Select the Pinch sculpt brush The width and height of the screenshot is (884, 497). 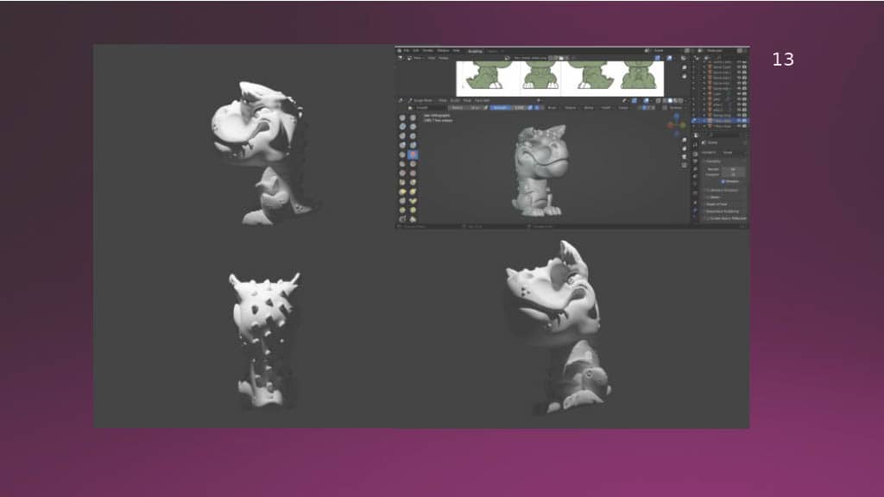pyautogui.click(x=402, y=183)
